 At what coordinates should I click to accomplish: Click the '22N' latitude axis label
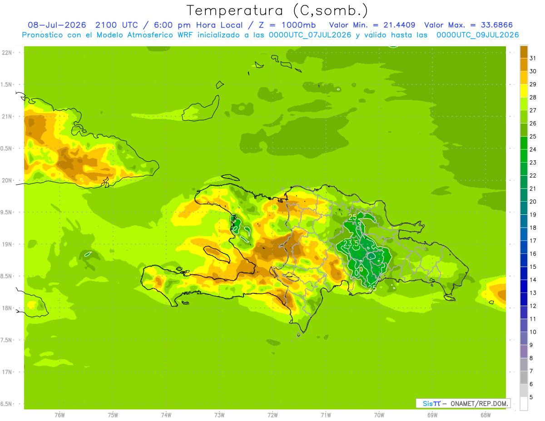[x=7, y=53]
